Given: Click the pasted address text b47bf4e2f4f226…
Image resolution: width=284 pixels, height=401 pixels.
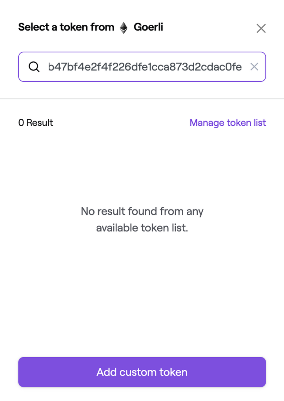Looking at the screenshot, I should pos(144,67).
